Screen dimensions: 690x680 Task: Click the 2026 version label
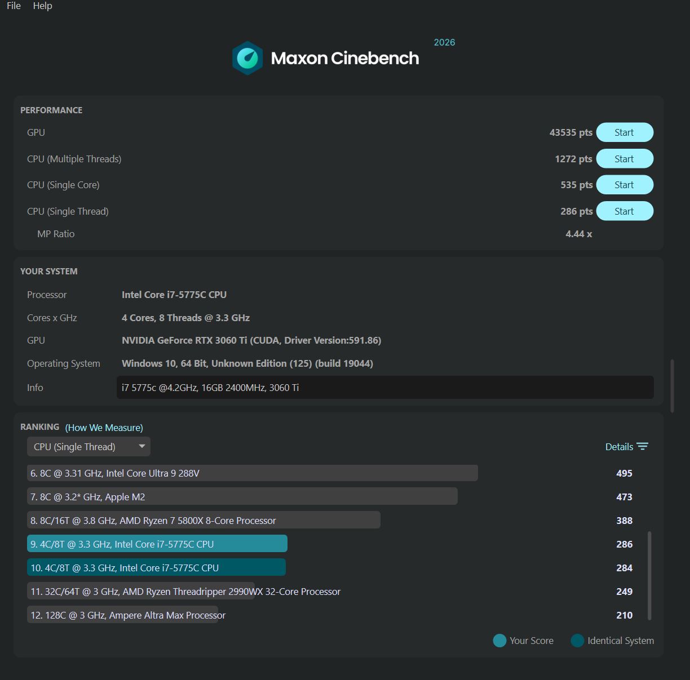[x=444, y=42]
